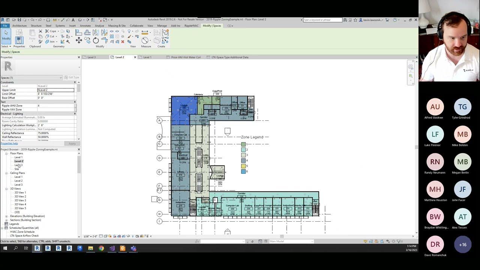
Task: Click the Ripple-AHU Zone value field
Action: [x=55, y=106]
